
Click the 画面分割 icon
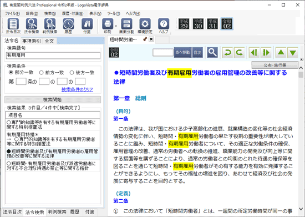[x=126, y=26]
